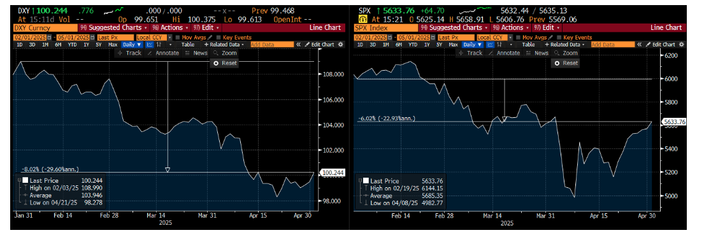Select YTD range in SPX chart
Image resolution: width=704 pixels, height=242 pixels.
pos(413,45)
